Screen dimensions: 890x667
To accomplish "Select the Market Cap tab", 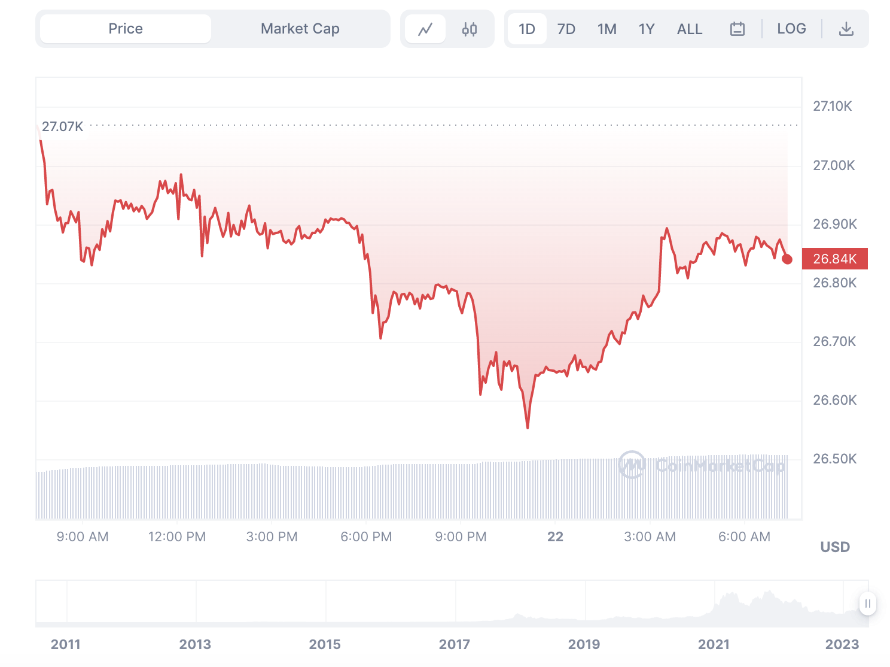I will coord(300,29).
